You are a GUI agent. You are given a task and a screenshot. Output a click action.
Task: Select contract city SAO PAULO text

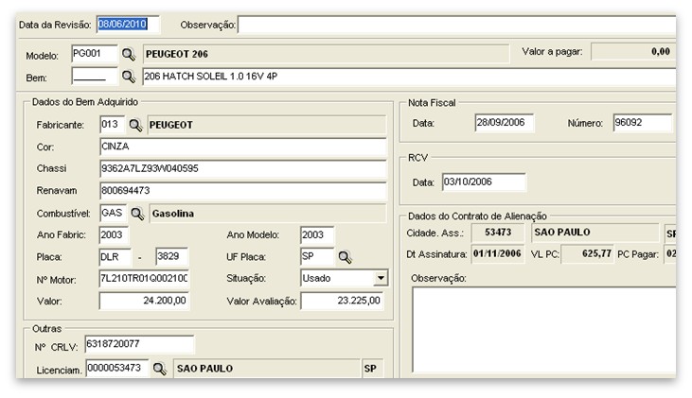561,233
